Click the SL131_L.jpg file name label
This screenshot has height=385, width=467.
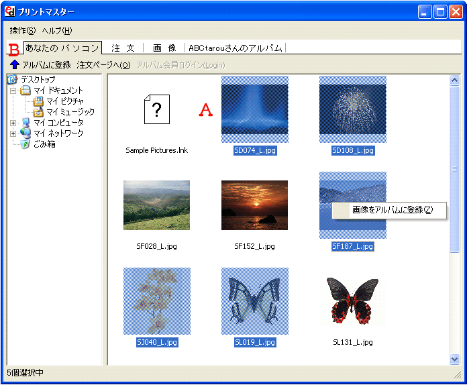[353, 342]
